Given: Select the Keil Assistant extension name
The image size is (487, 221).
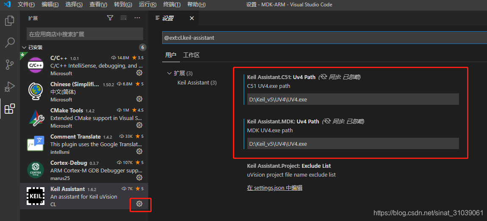Looking at the screenshot, I should pos(67,189).
